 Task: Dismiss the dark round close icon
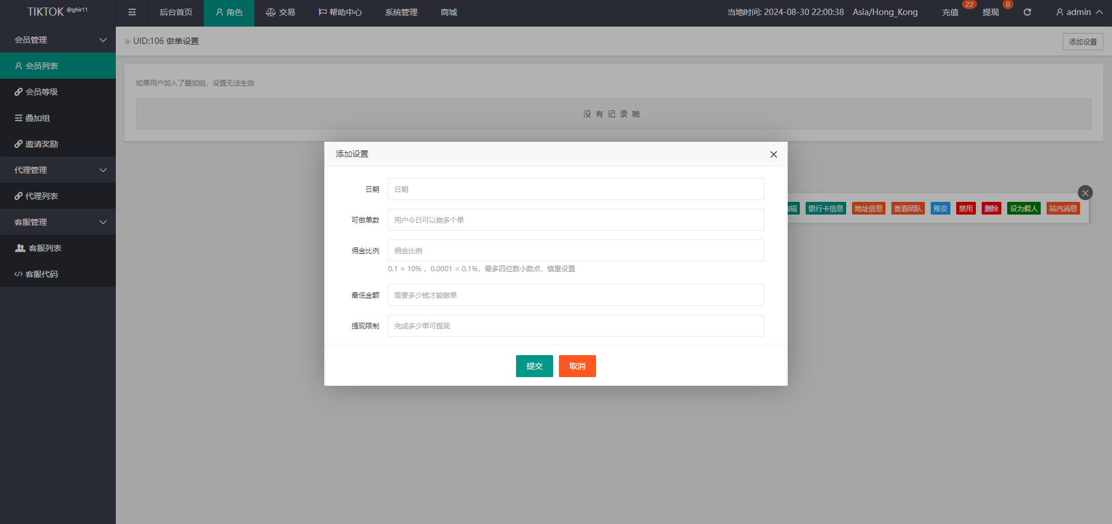click(x=1085, y=193)
